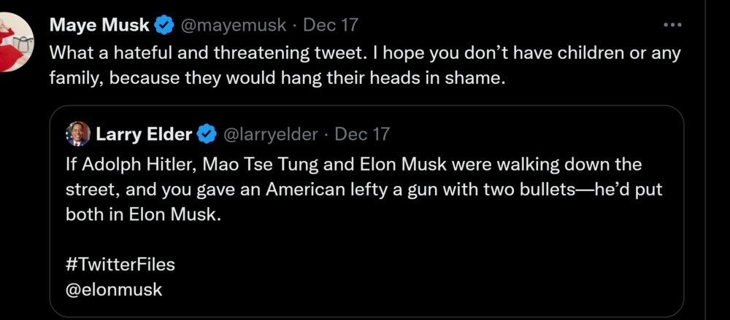This screenshot has height=320, width=730.
Task: Click the @larryelder handle
Action: tap(269, 134)
